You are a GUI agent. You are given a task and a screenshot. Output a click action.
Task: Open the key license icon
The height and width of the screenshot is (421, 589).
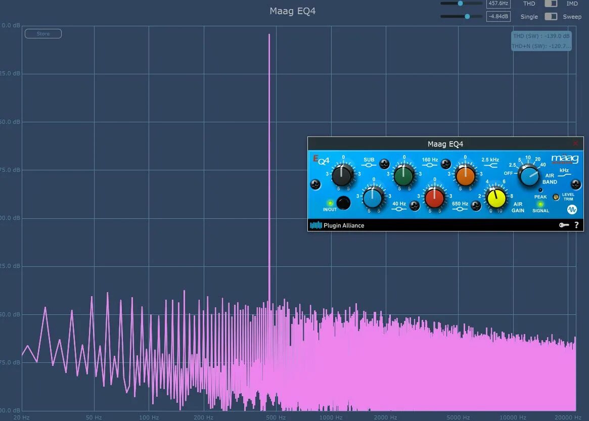coord(564,225)
